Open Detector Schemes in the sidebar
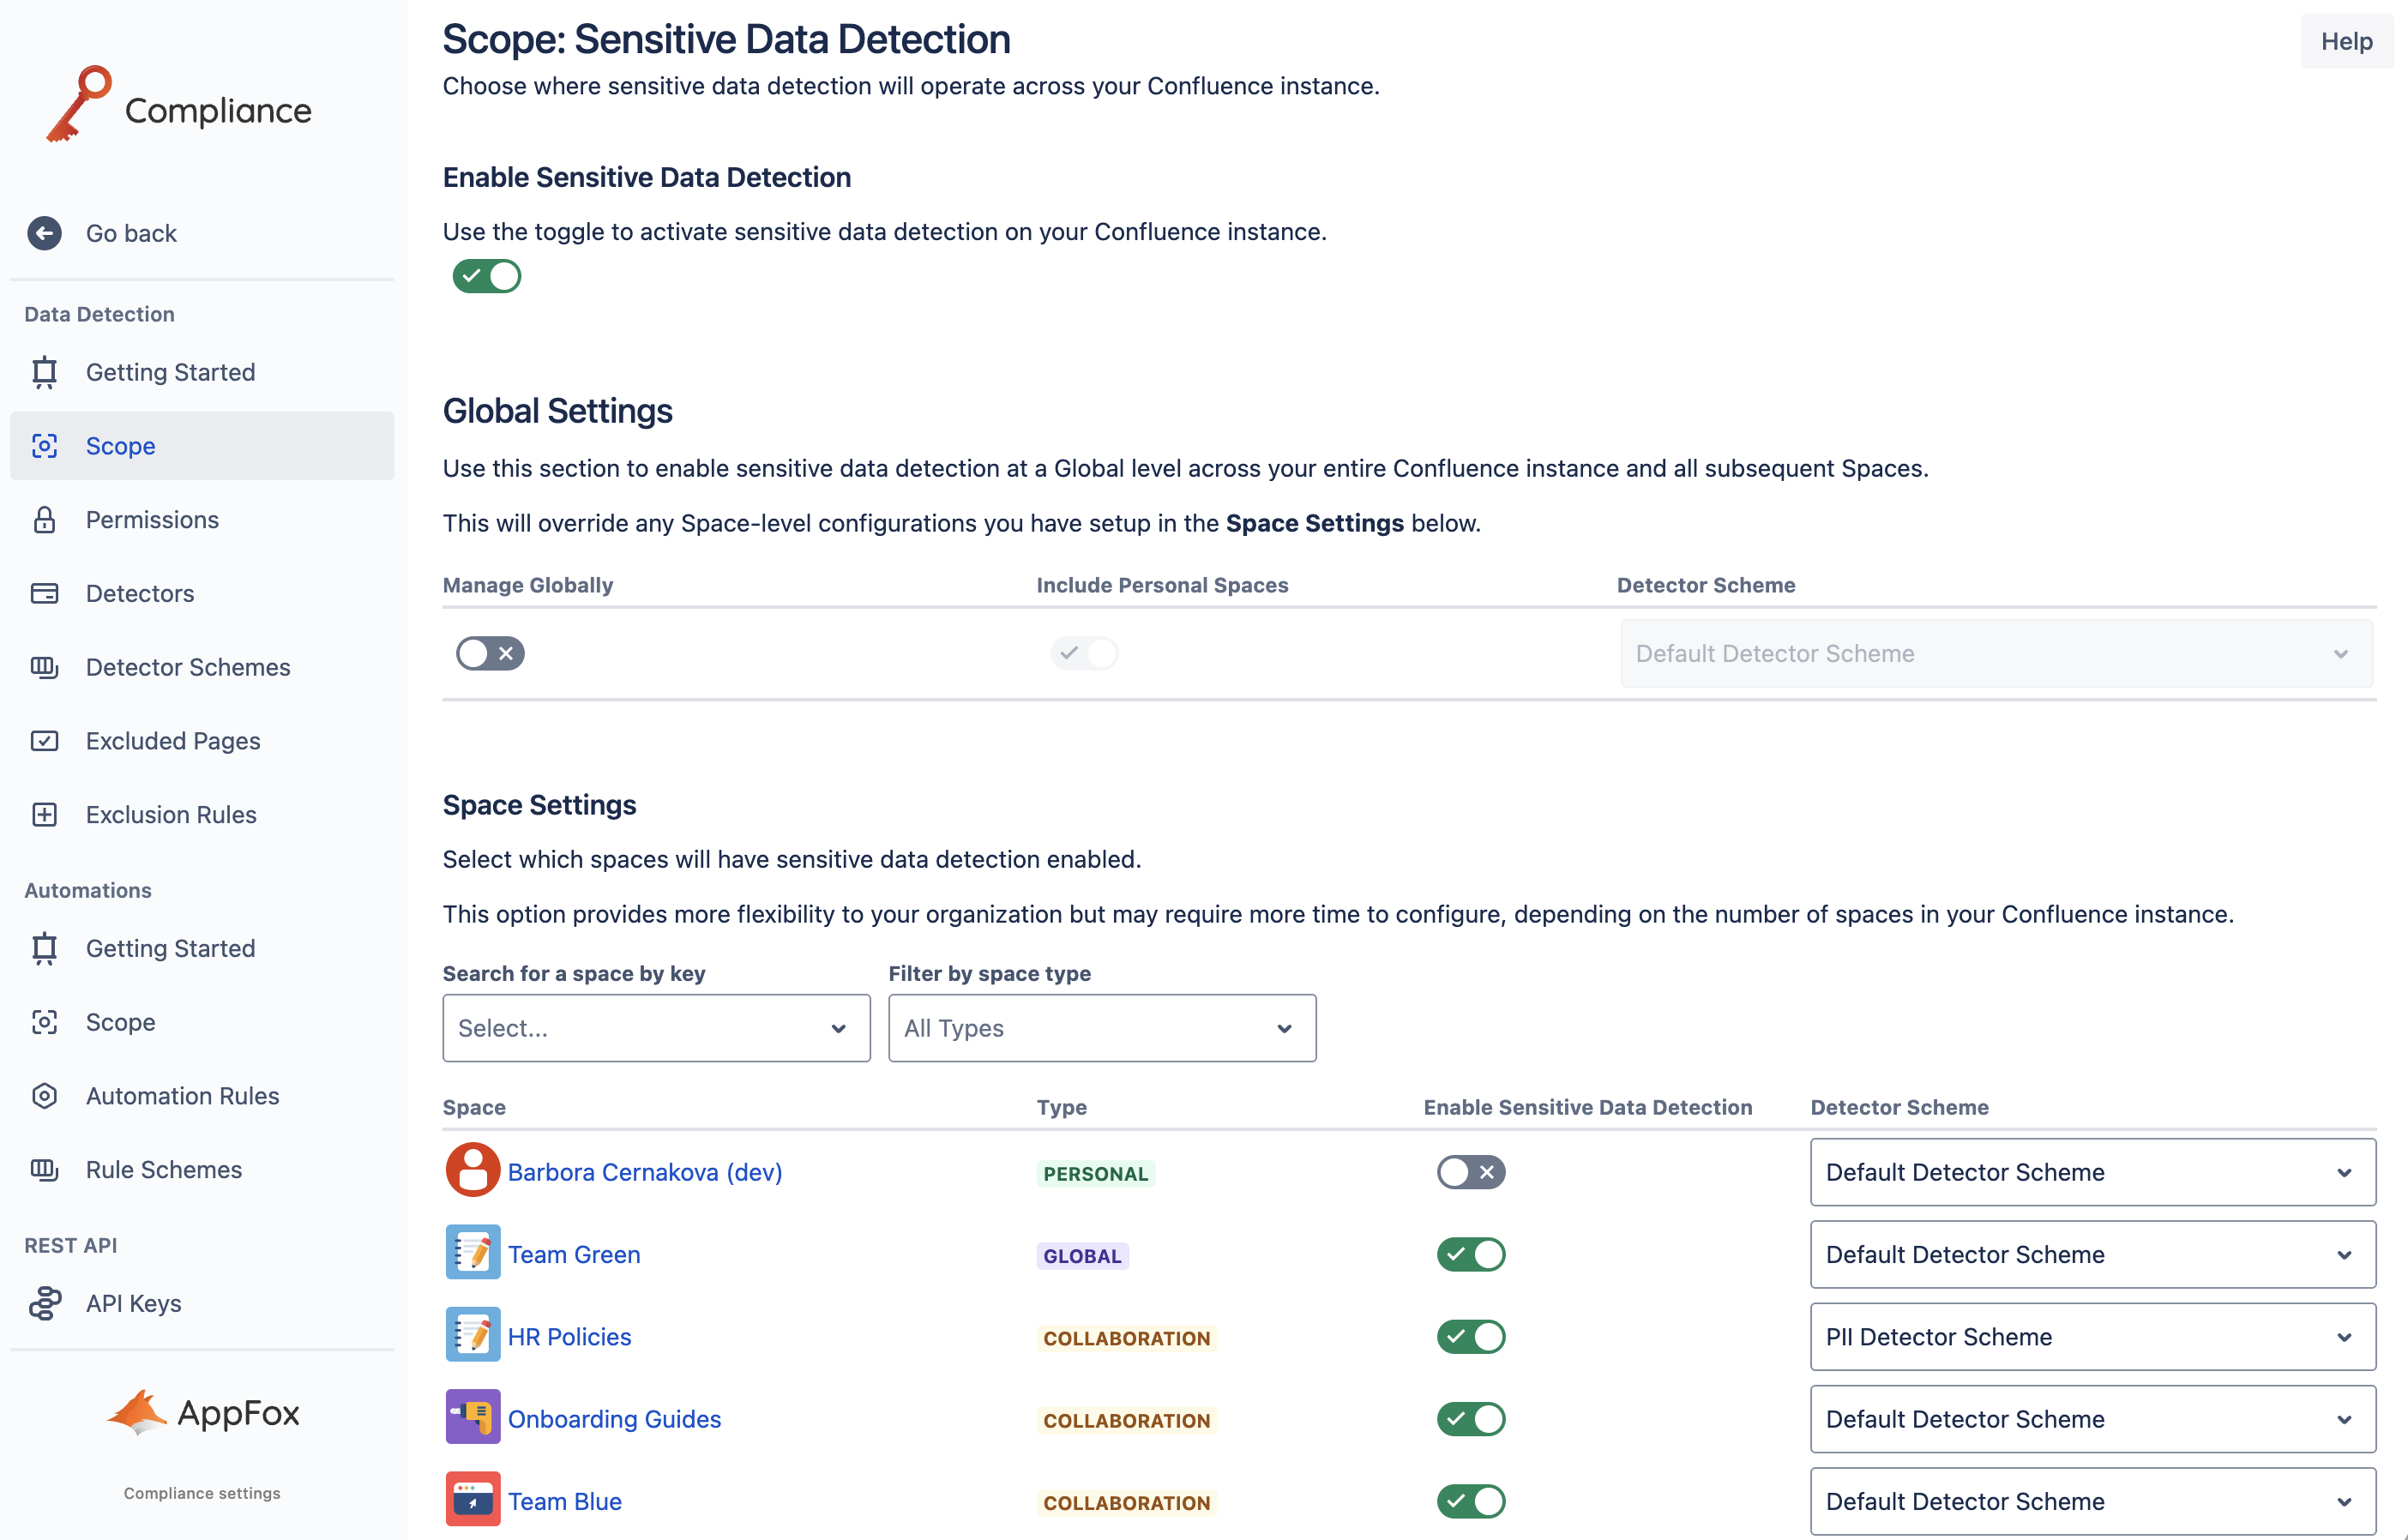The image size is (2408, 1540). point(188,667)
